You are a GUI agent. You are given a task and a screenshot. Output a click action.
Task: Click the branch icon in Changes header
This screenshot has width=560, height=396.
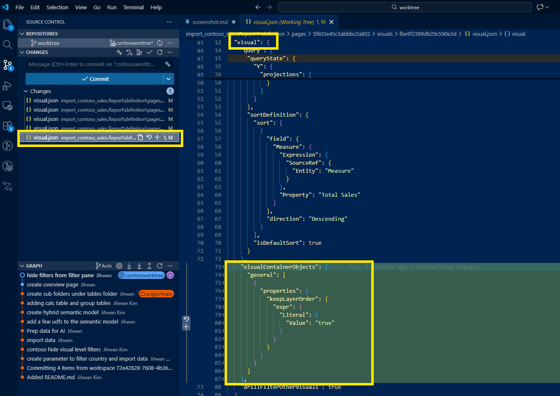139,52
